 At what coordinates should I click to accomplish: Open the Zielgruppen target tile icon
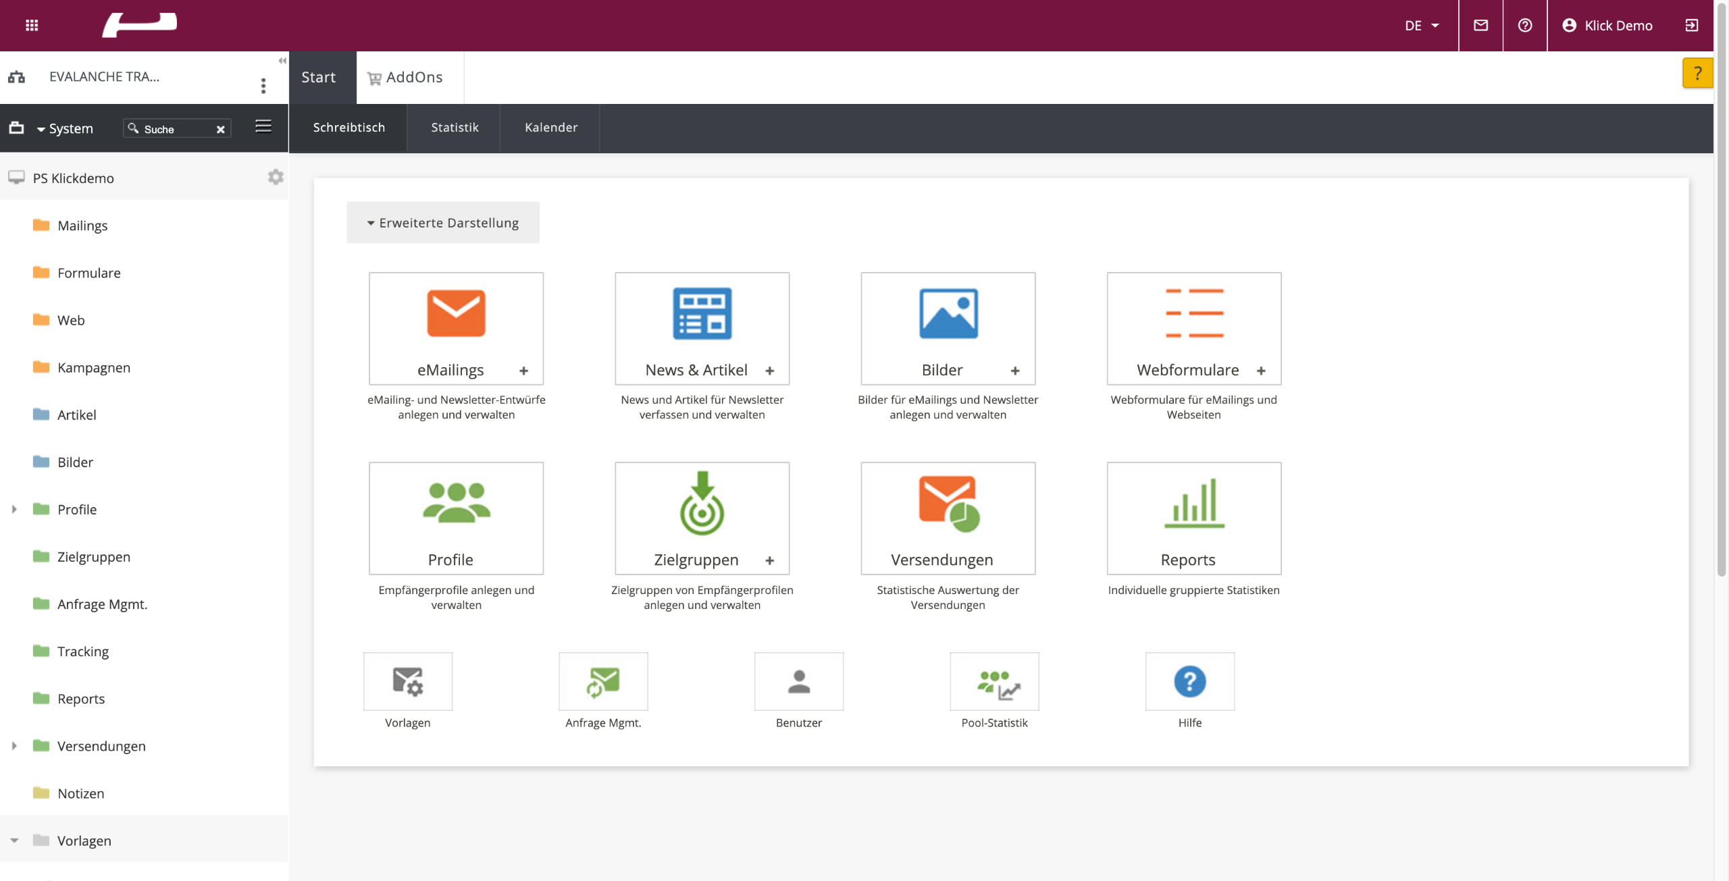click(x=702, y=503)
